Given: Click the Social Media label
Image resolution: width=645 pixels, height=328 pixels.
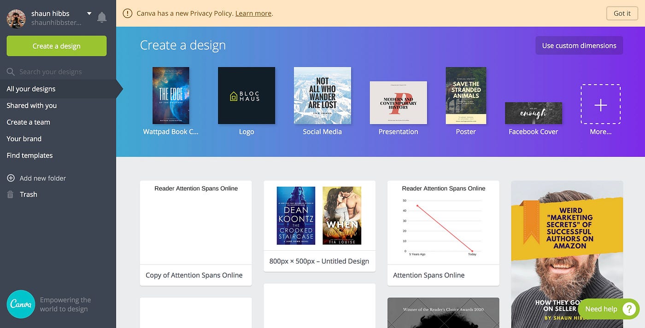Looking at the screenshot, I should (322, 132).
